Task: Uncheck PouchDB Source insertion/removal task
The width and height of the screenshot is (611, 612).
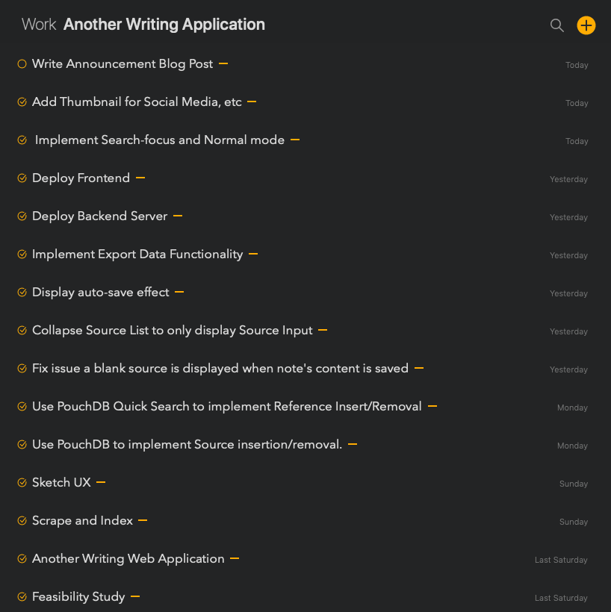Action: tap(22, 444)
